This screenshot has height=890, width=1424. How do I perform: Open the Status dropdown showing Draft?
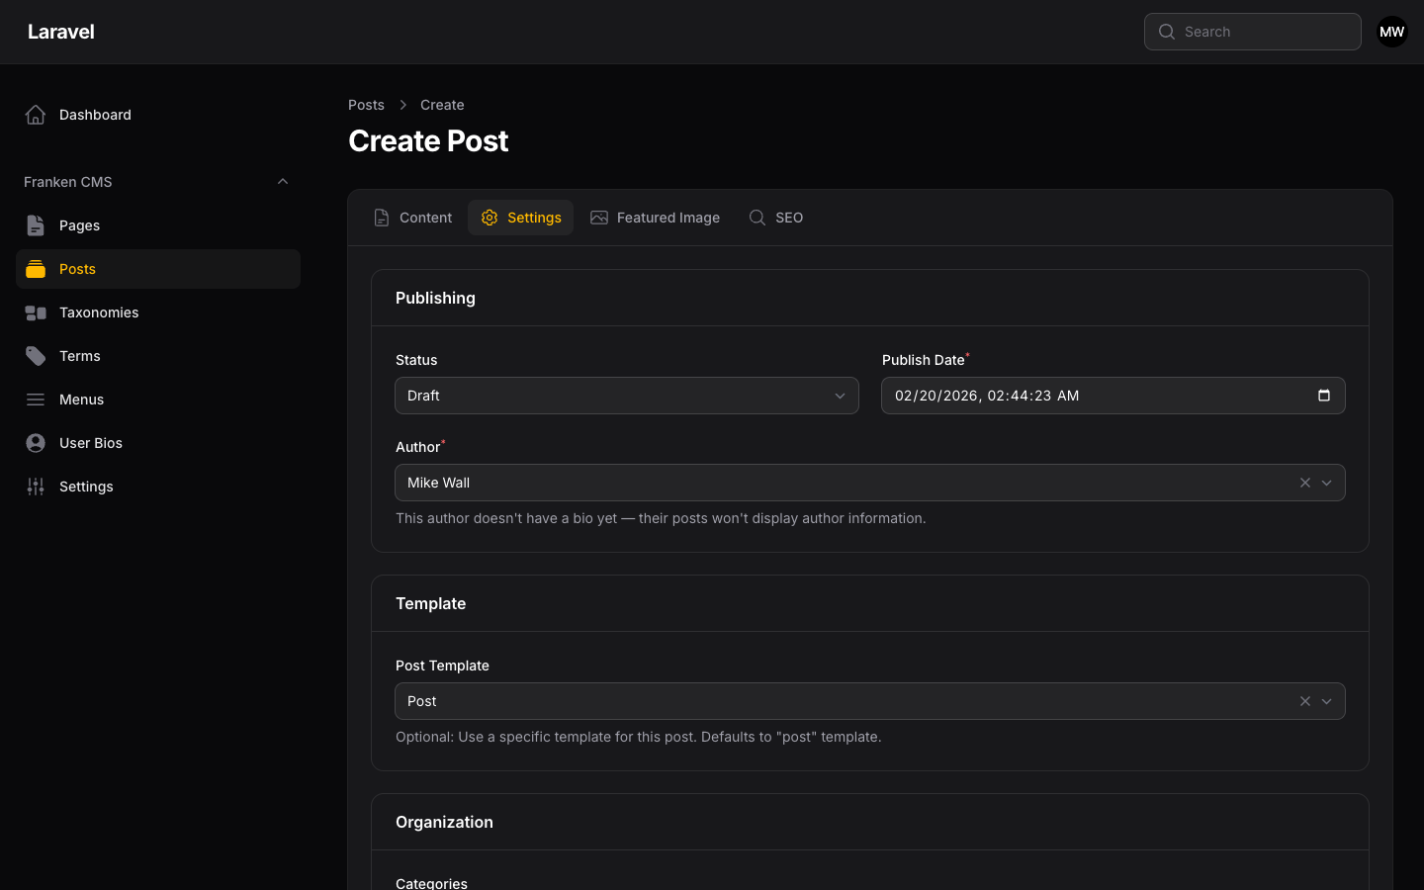[627, 396]
